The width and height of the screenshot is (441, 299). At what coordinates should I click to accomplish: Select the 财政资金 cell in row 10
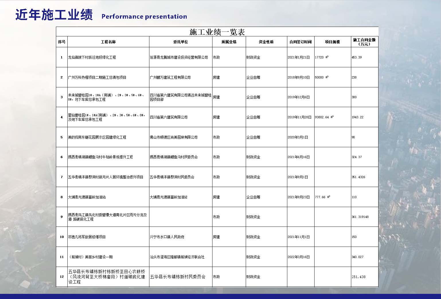coord(253,237)
